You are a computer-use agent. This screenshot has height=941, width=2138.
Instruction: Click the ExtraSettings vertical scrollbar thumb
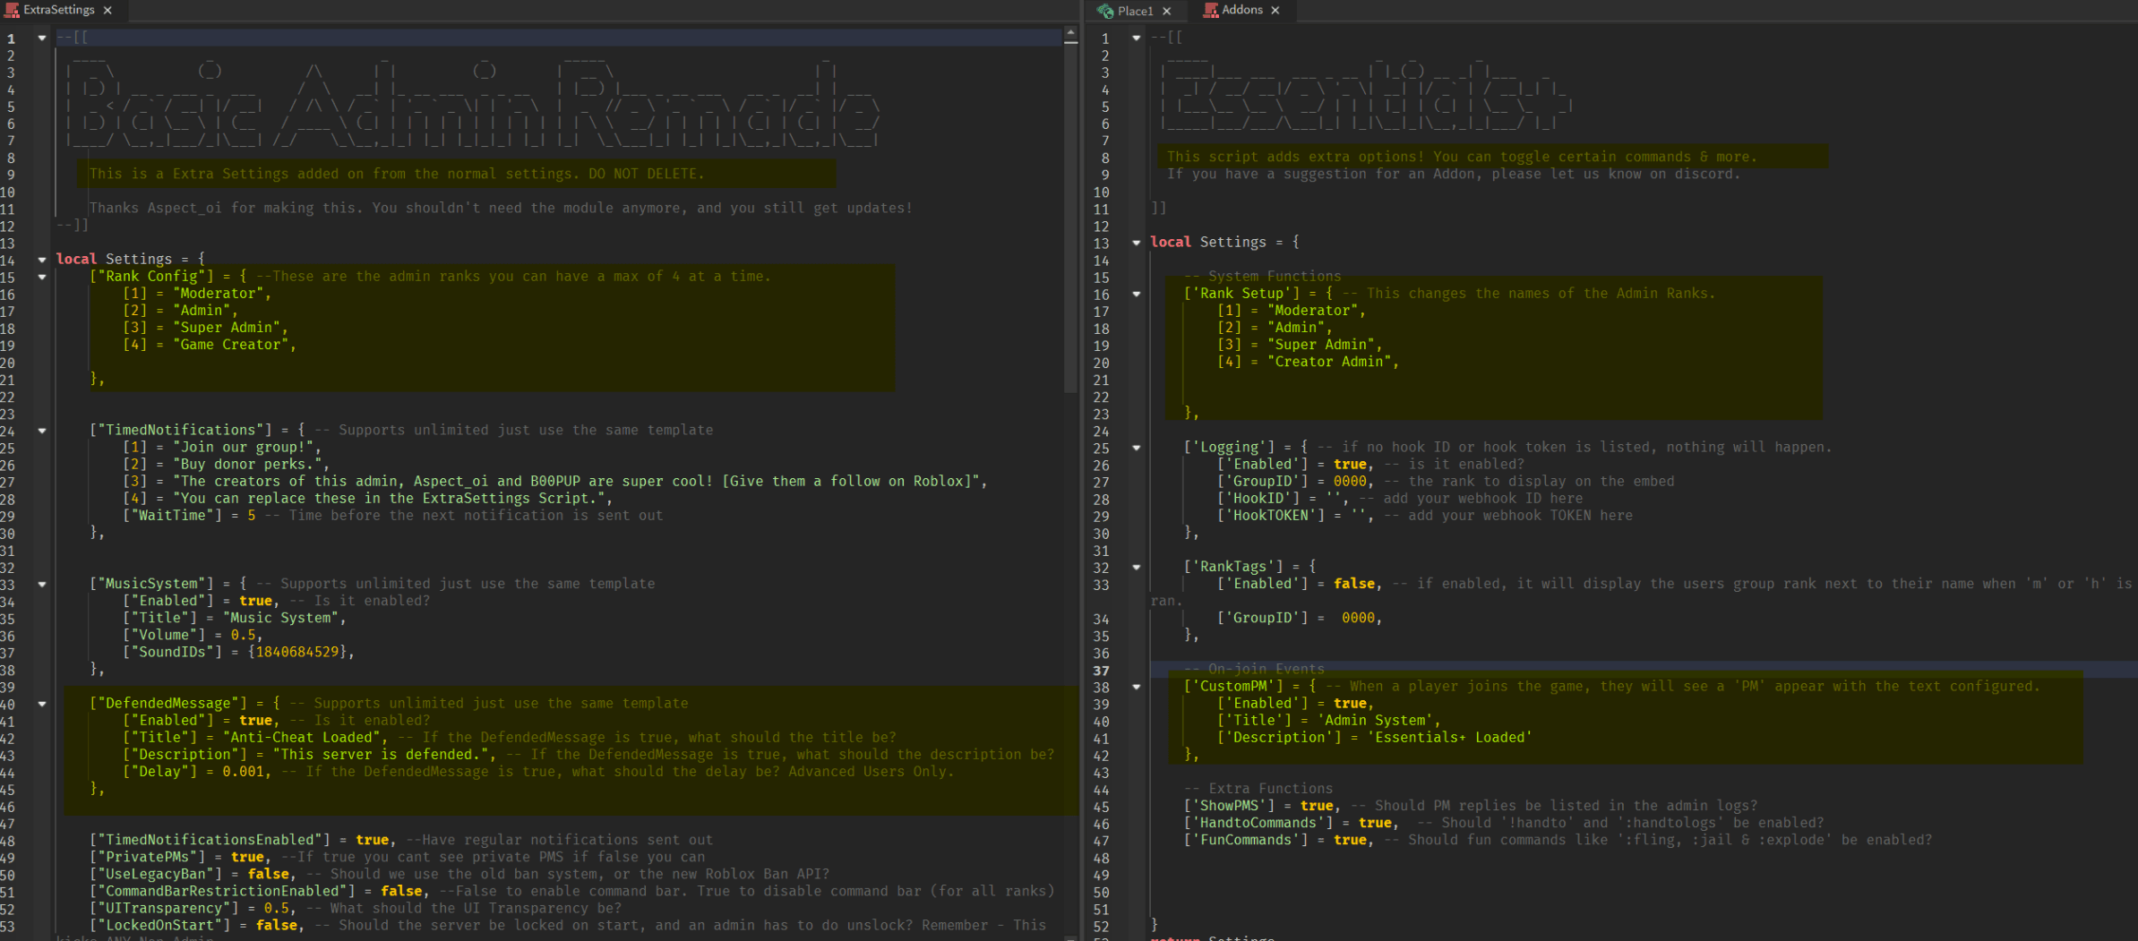pyautogui.click(x=1070, y=218)
